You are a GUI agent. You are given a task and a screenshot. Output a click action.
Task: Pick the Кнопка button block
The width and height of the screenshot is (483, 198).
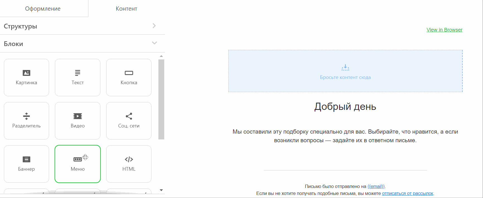129,78
